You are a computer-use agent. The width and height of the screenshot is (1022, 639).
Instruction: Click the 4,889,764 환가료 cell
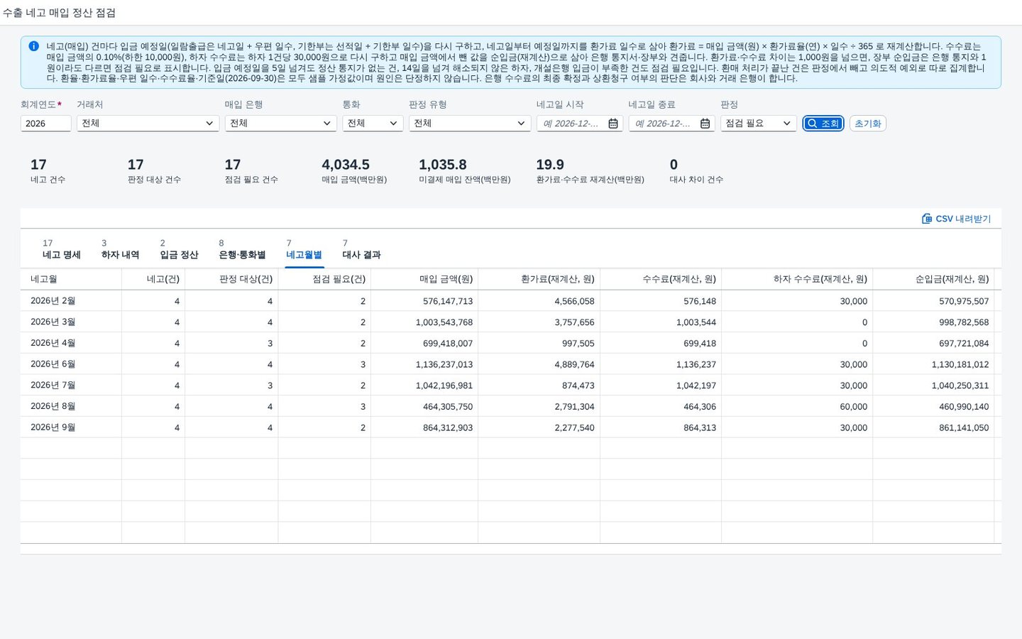point(539,364)
